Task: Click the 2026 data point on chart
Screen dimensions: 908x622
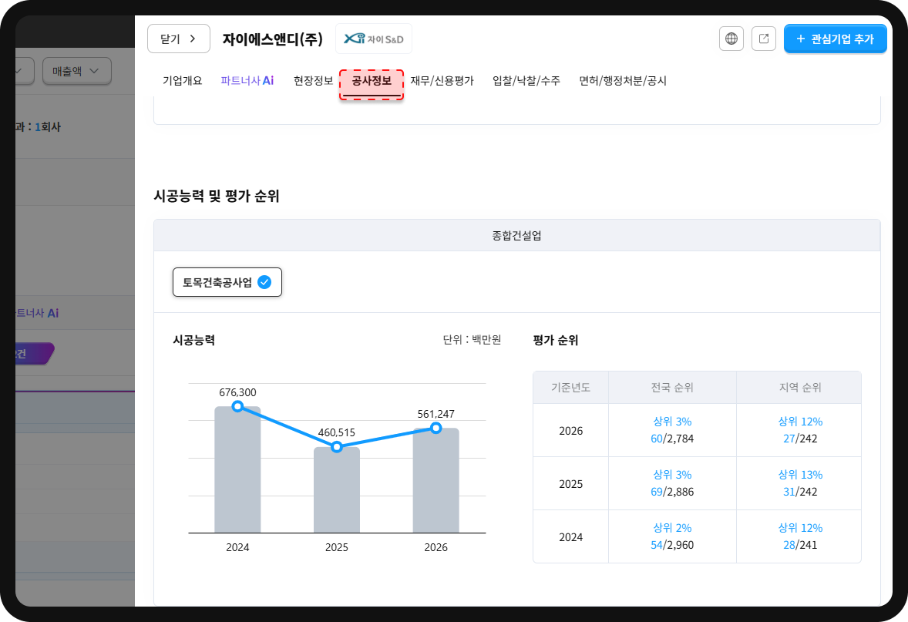Action: [436, 428]
